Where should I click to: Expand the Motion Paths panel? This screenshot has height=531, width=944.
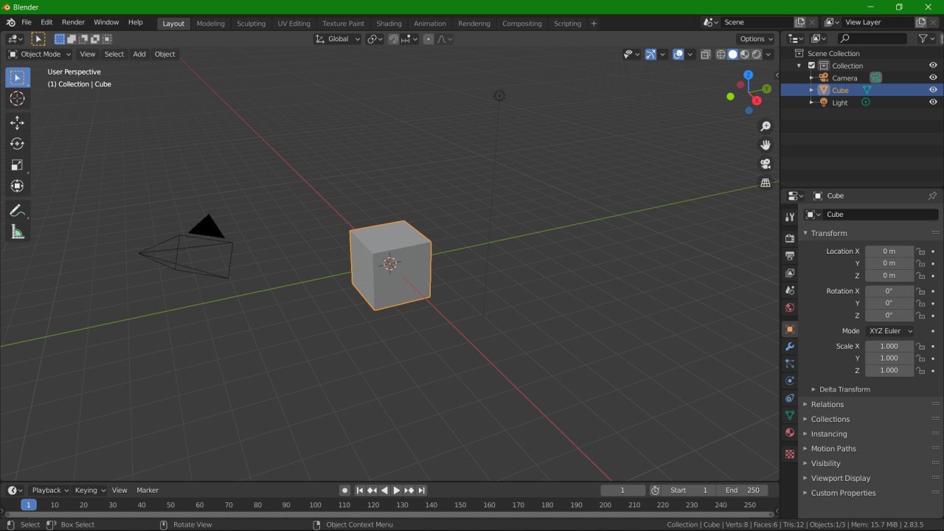[x=833, y=448]
